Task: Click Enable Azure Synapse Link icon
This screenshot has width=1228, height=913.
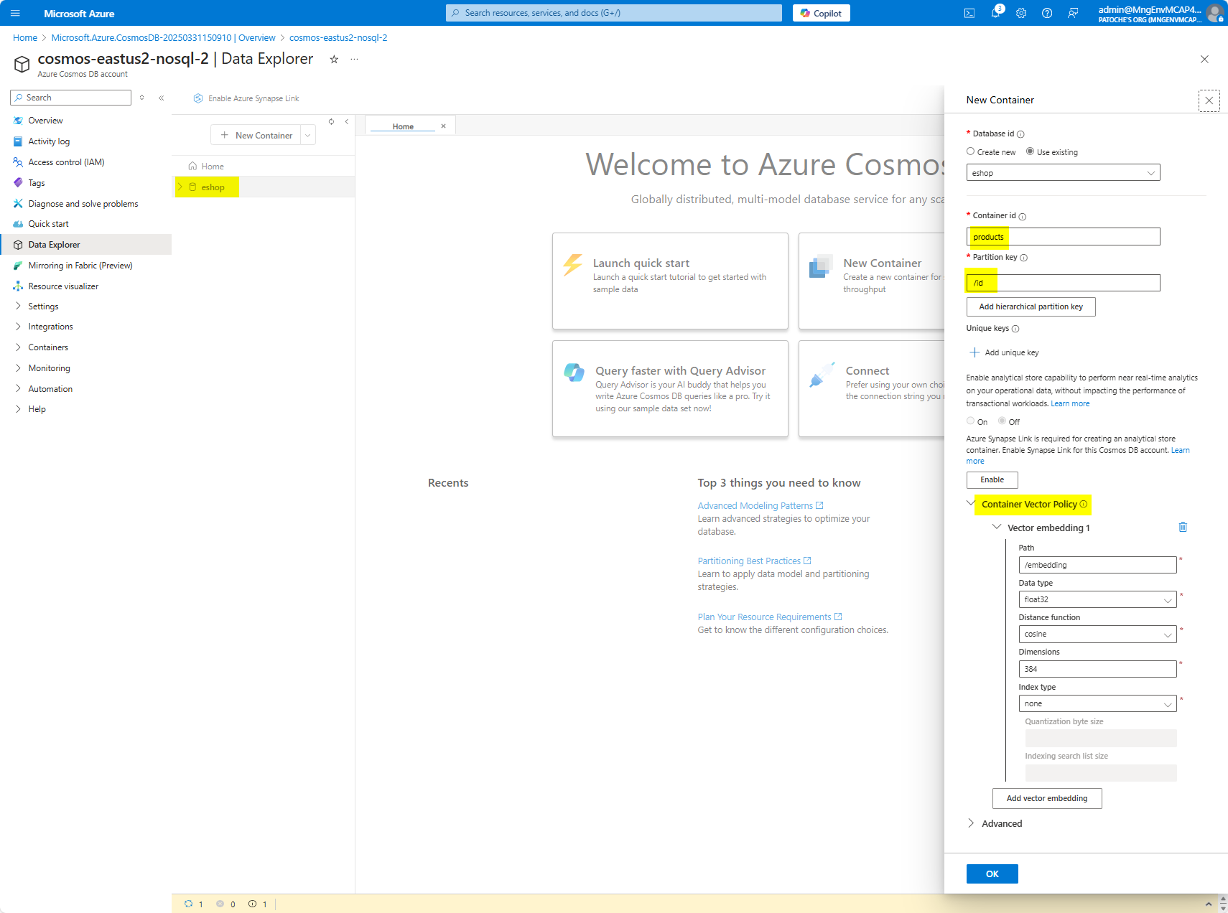Action: (x=198, y=98)
